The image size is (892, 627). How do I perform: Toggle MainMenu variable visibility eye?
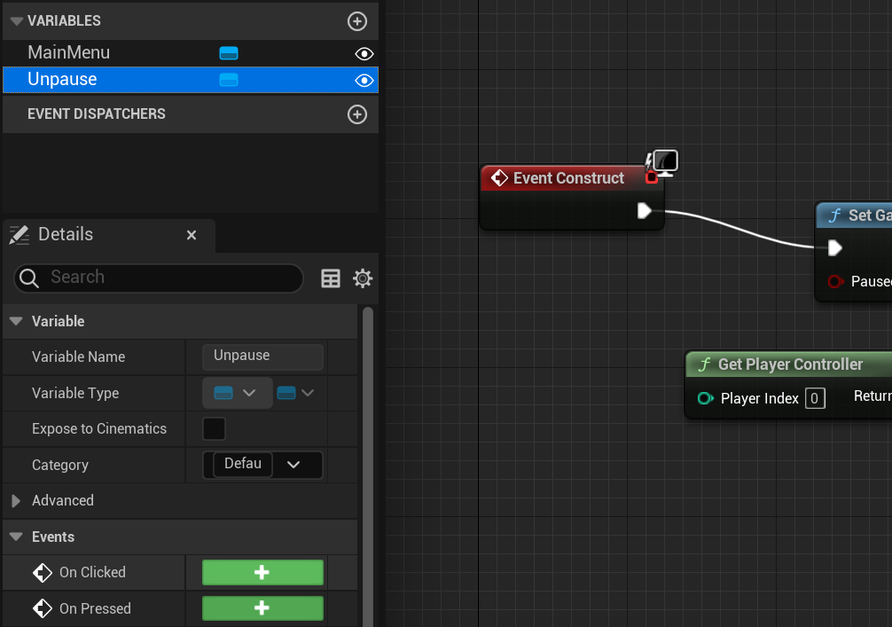[x=364, y=53]
